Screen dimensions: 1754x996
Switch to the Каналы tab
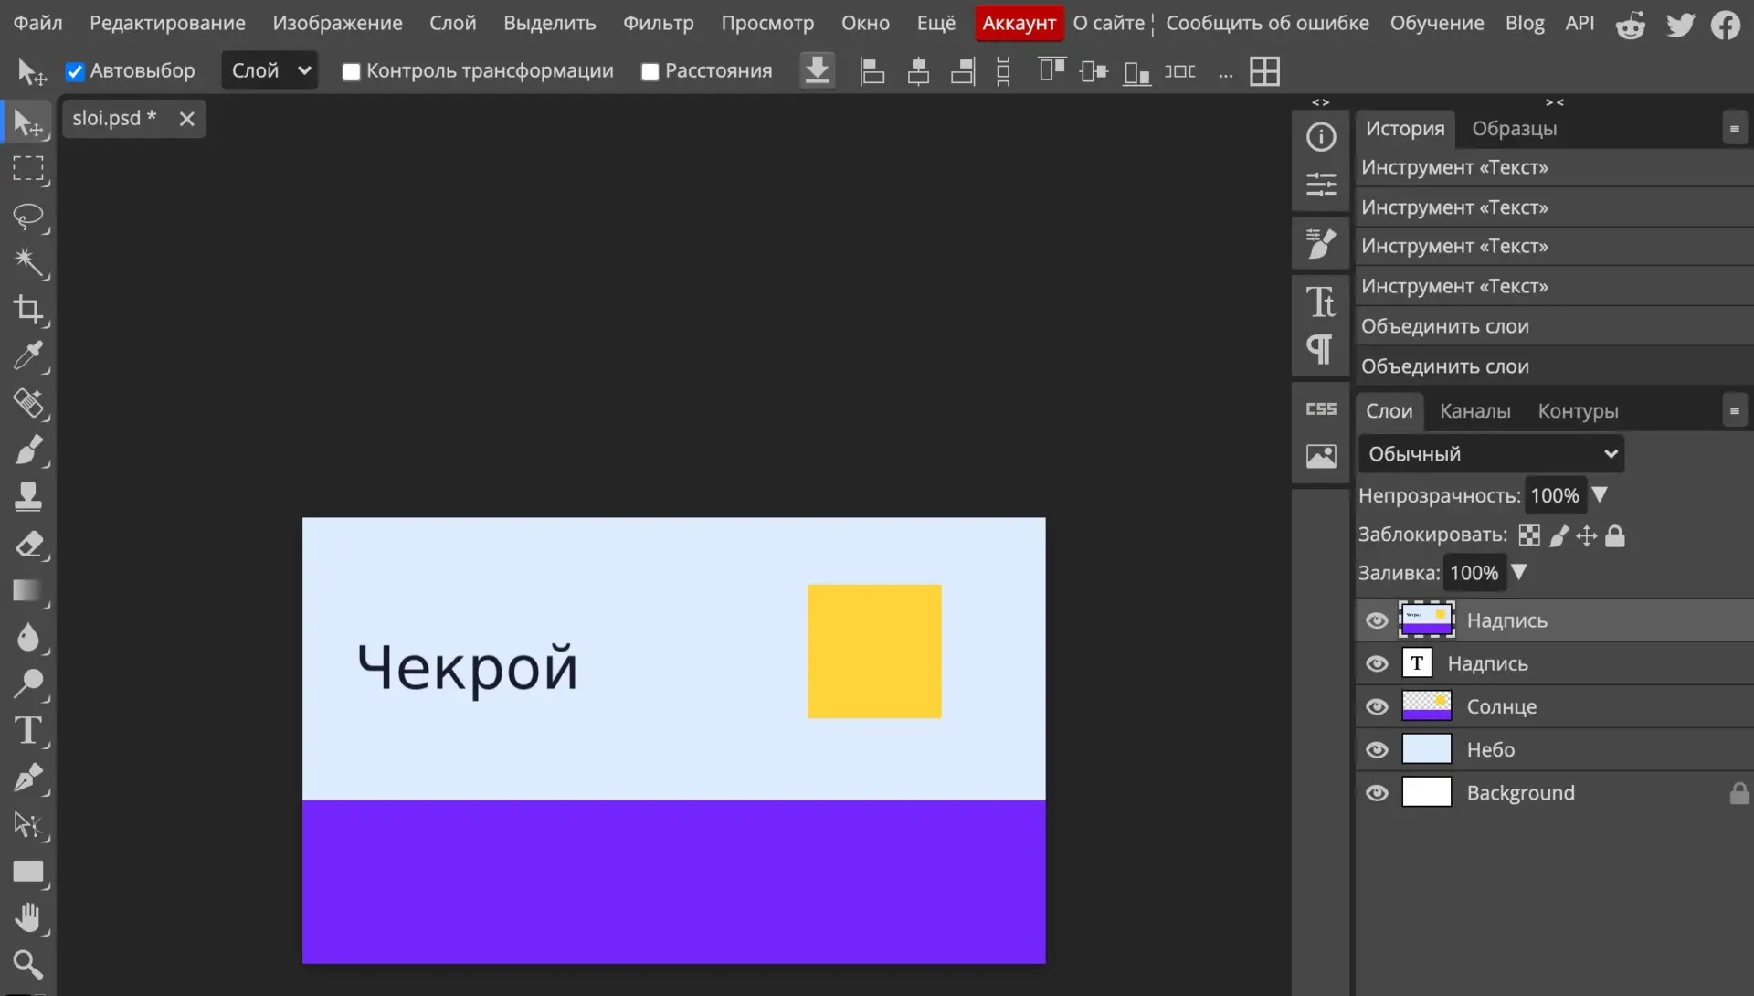click(1474, 411)
